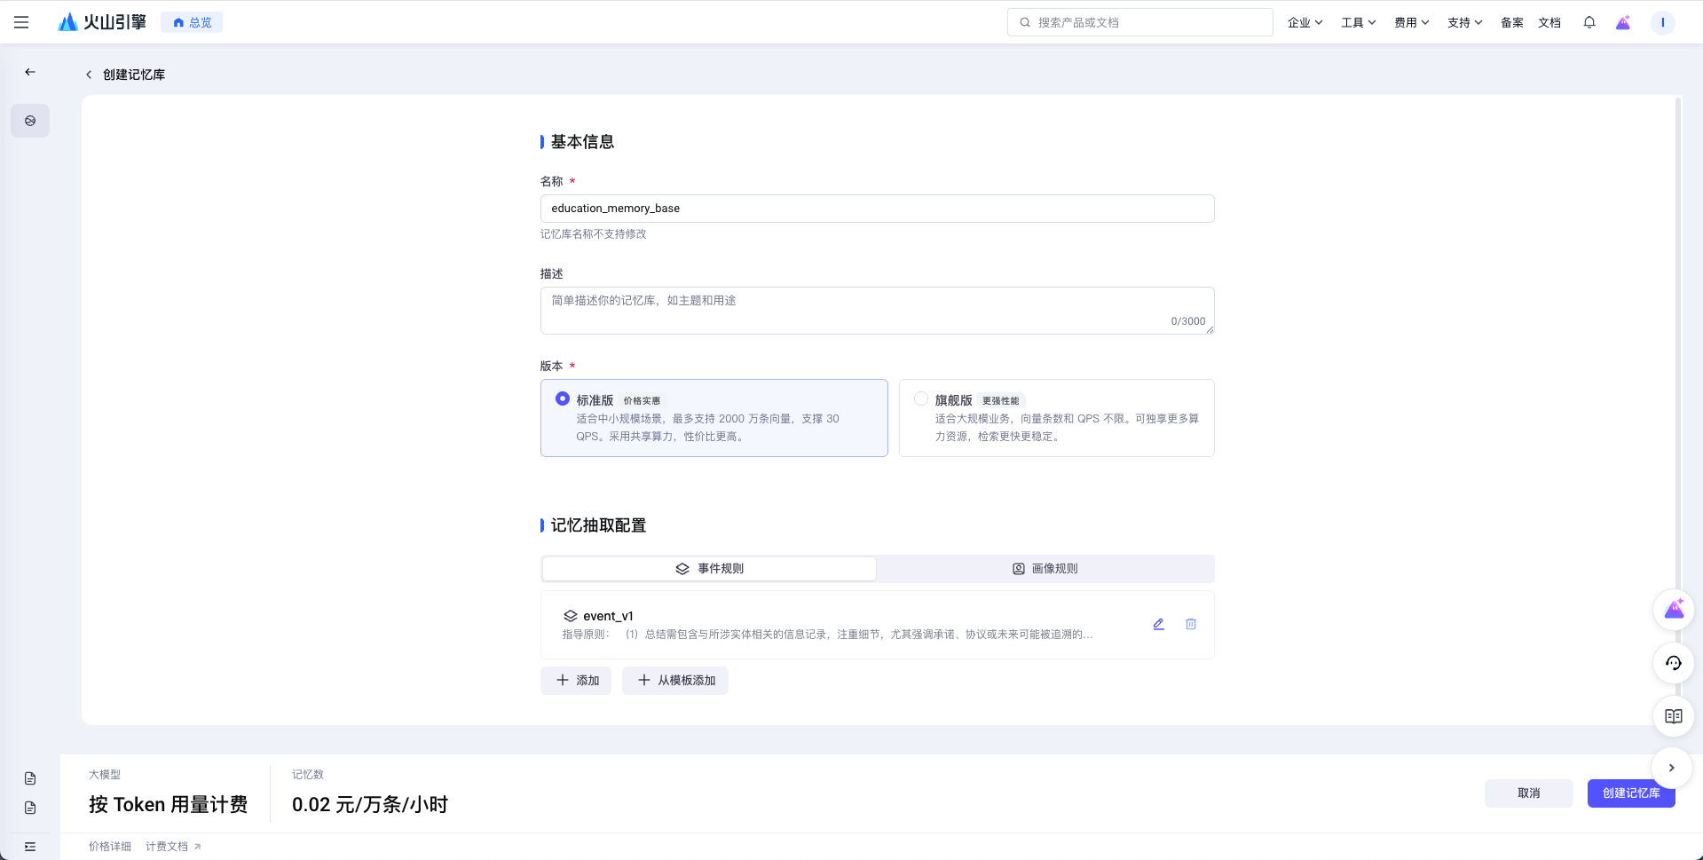This screenshot has width=1703, height=860.
Task: Switch to the 画像规则 tab
Action: [1045, 569]
